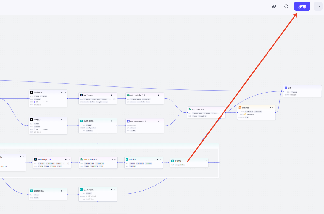This screenshot has height=214, width=324.
Task: Click the WeChat icon on add_material_2
Action: coord(128,95)
